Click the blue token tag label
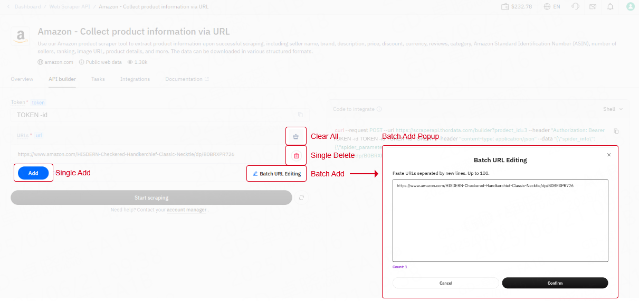This screenshot has width=639, height=301. pyautogui.click(x=38, y=102)
